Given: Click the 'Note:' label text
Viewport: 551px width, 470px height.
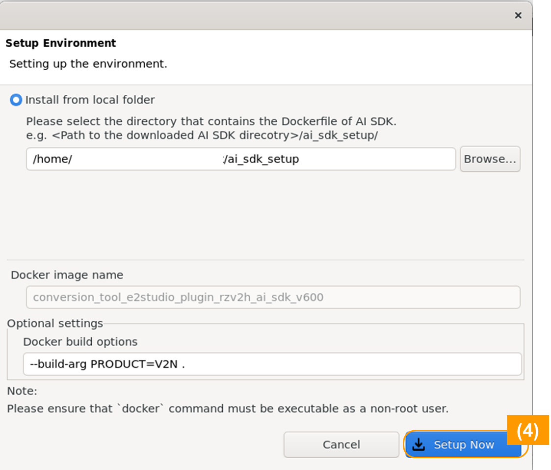Looking at the screenshot, I should pyautogui.click(x=22, y=391).
